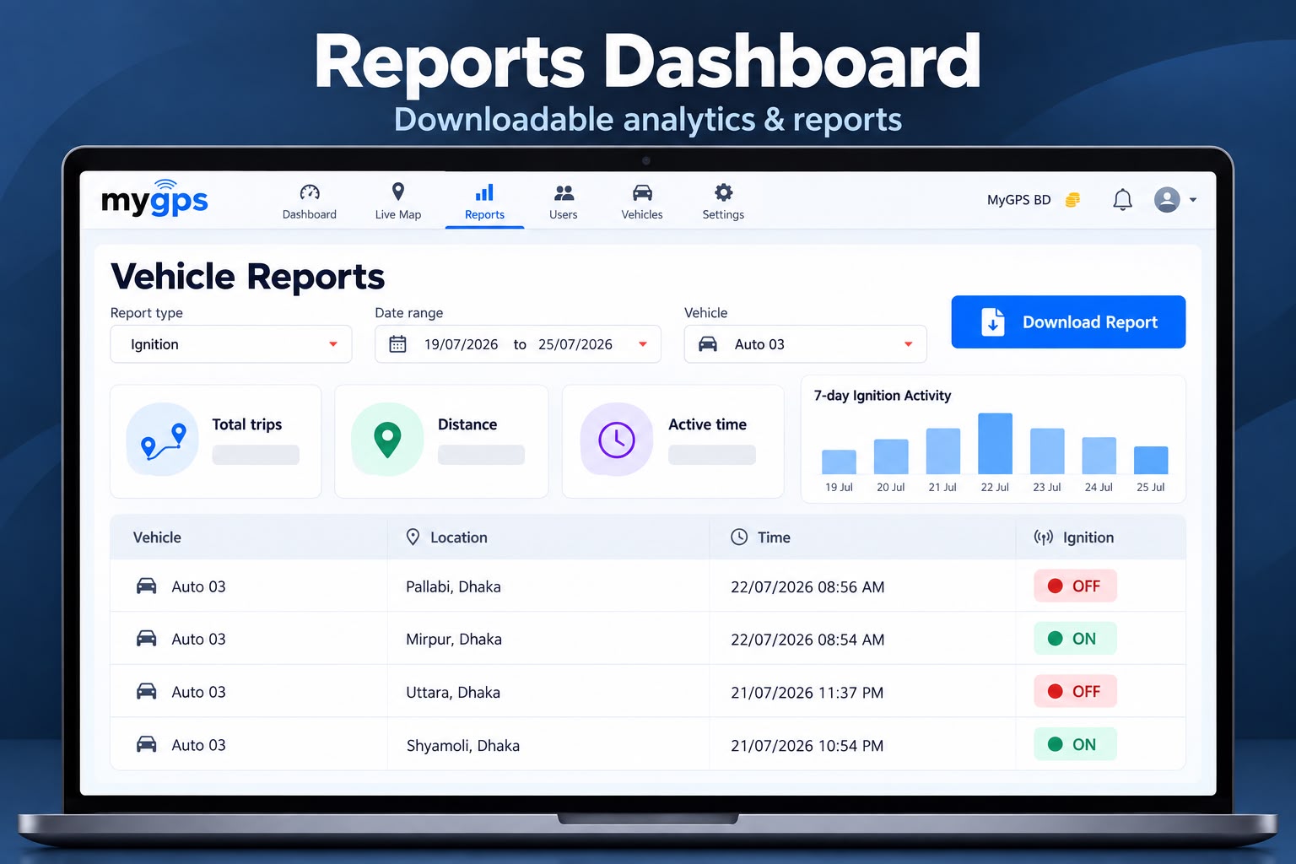Click car icon in Pallabi, Dhaka row
The width and height of the screenshot is (1296, 864).
point(147,586)
